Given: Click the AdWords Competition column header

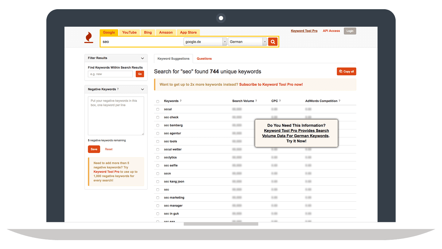Looking at the screenshot, I should (321, 101).
